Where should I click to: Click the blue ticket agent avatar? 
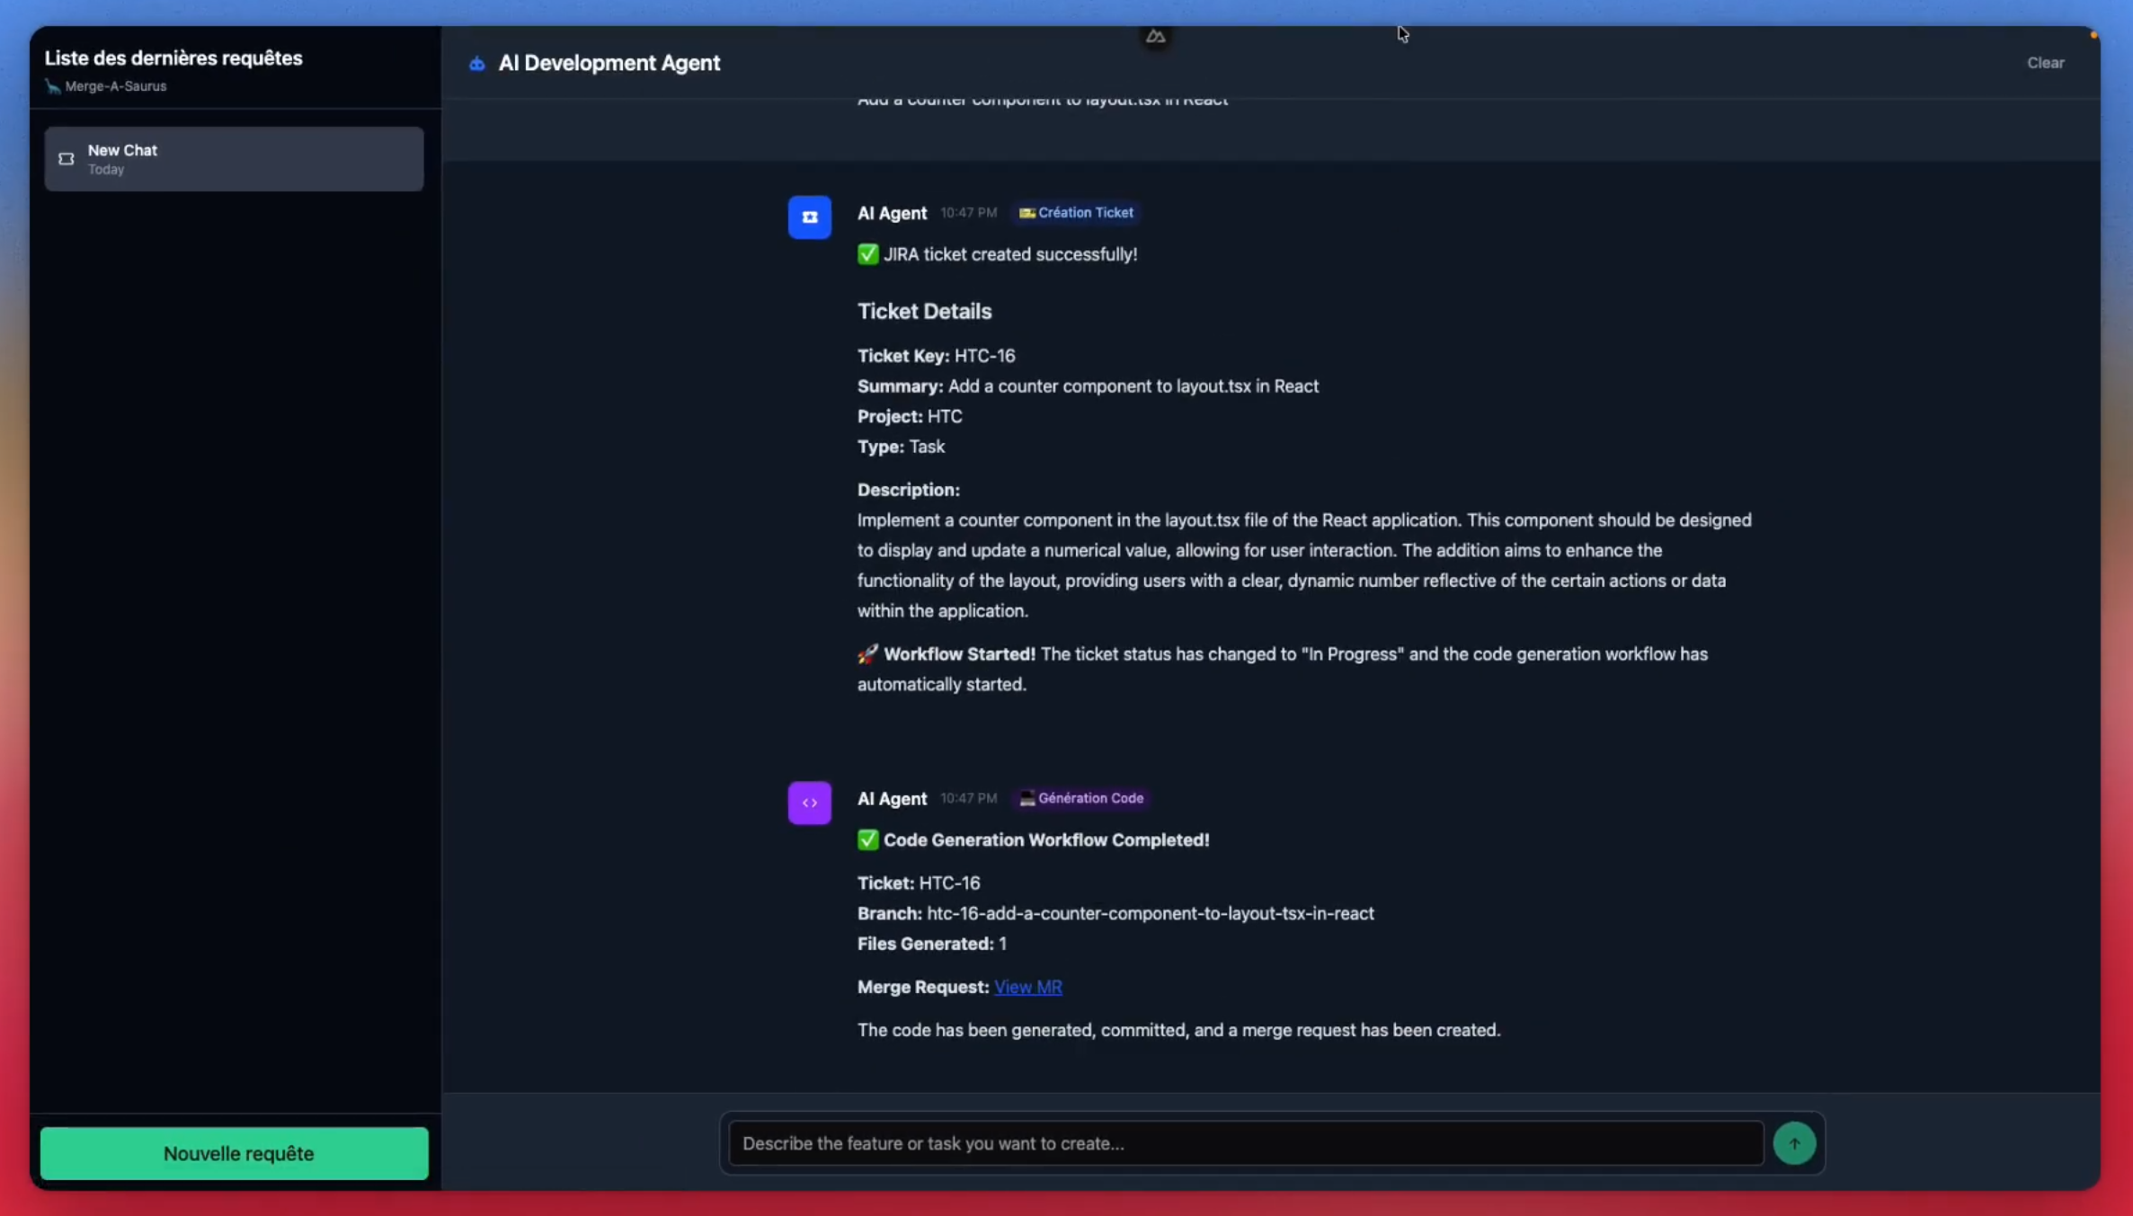pyautogui.click(x=809, y=217)
